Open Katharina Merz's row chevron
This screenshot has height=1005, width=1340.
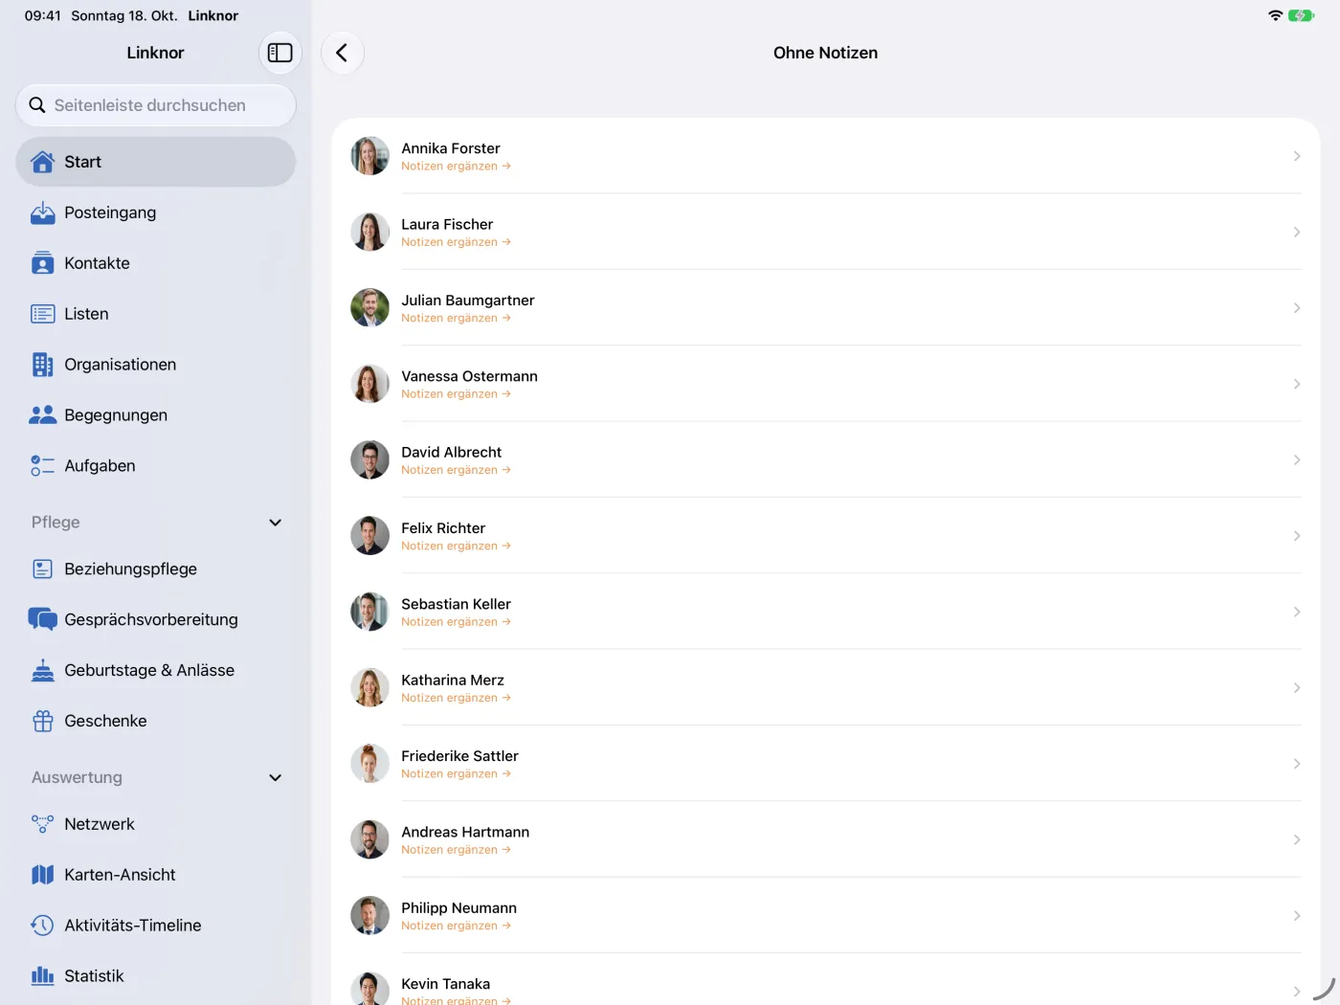pos(1297,688)
